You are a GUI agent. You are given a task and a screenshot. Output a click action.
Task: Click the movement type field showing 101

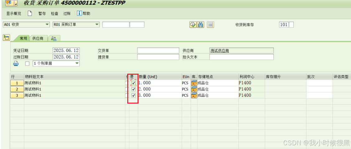[x=284, y=25]
